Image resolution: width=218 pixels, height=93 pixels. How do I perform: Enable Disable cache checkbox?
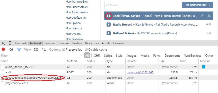pos(86,49)
